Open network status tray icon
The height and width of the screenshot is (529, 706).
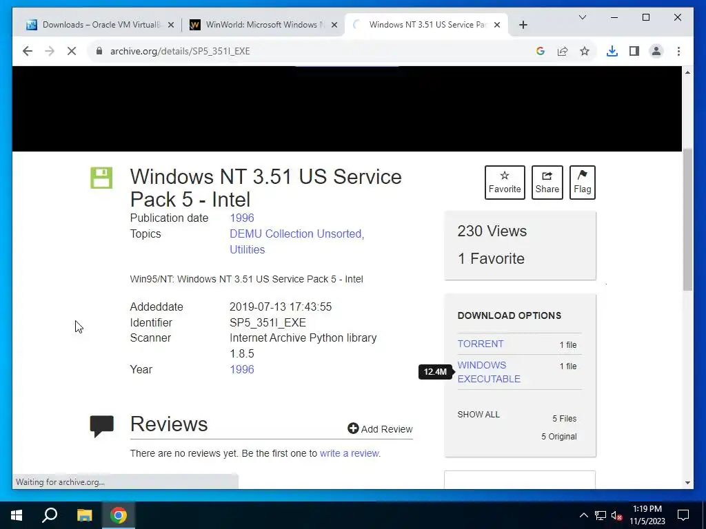coord(601,515)
